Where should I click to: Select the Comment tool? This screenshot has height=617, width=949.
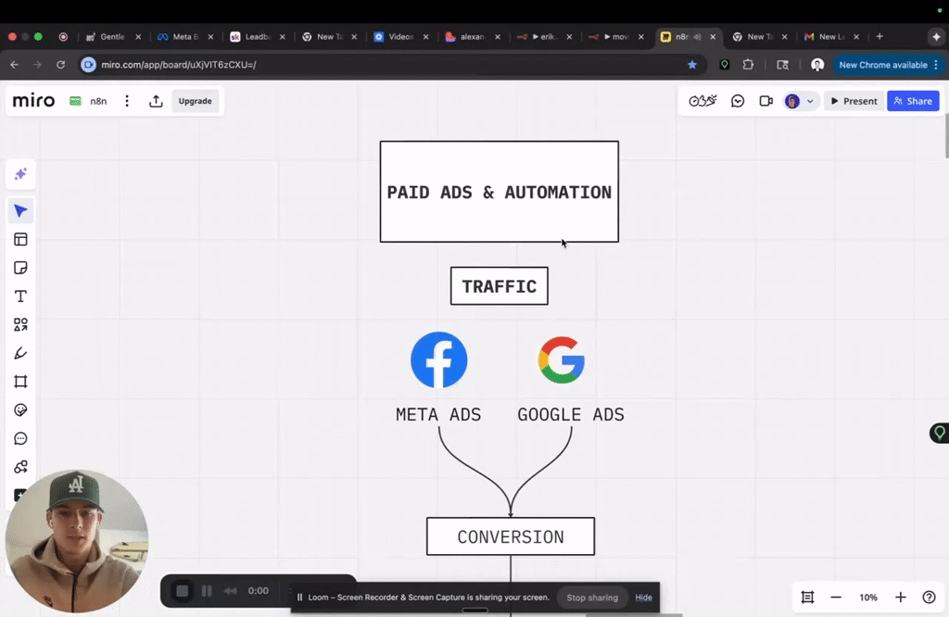(x=20, y=438)
